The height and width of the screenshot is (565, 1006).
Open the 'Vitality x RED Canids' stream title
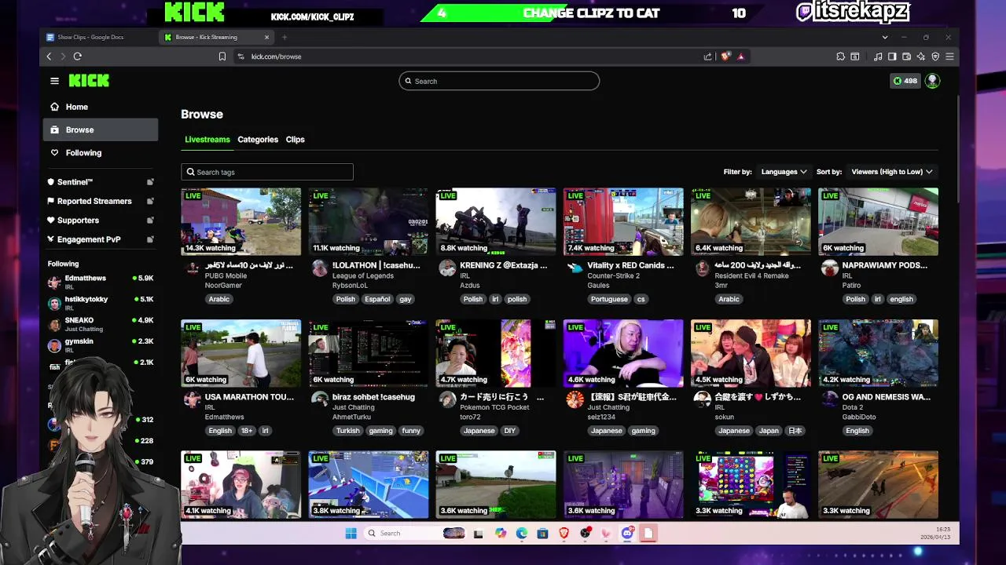point(630,265)
